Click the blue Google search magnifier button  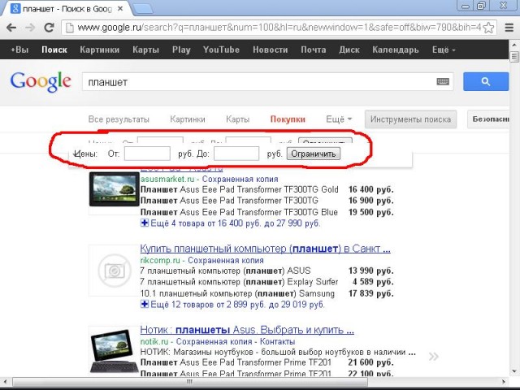click(x=485, y=82)
